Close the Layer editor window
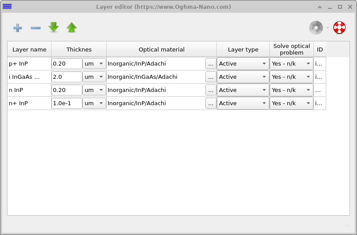Screen dimensions: 357x235 (350, 7)
